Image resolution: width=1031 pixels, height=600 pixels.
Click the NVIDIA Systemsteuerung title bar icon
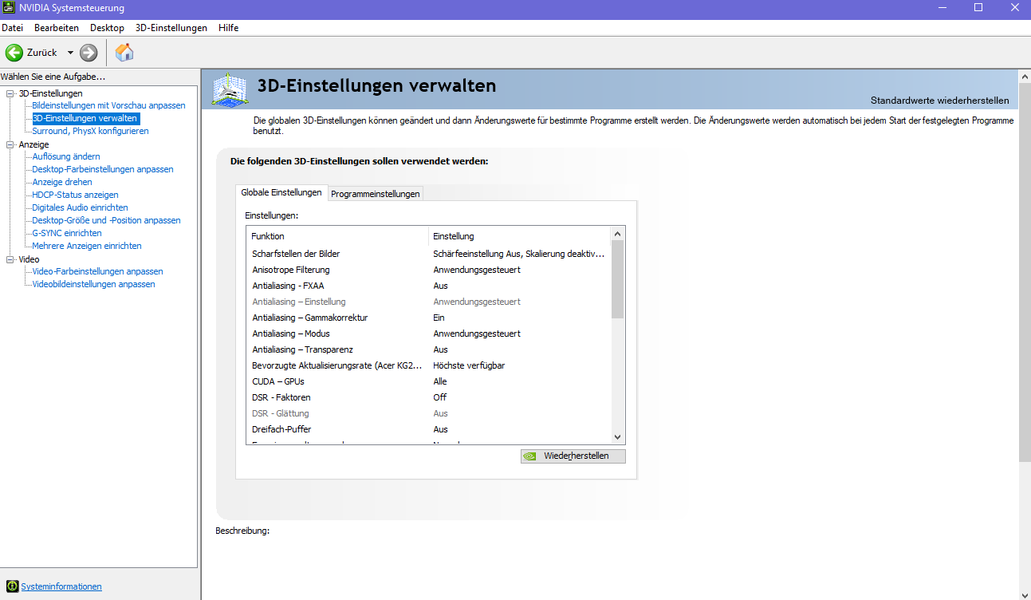tap(9, 8)
